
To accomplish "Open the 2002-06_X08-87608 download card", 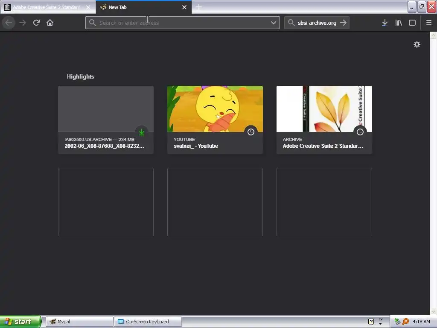I will coord(106,120).
